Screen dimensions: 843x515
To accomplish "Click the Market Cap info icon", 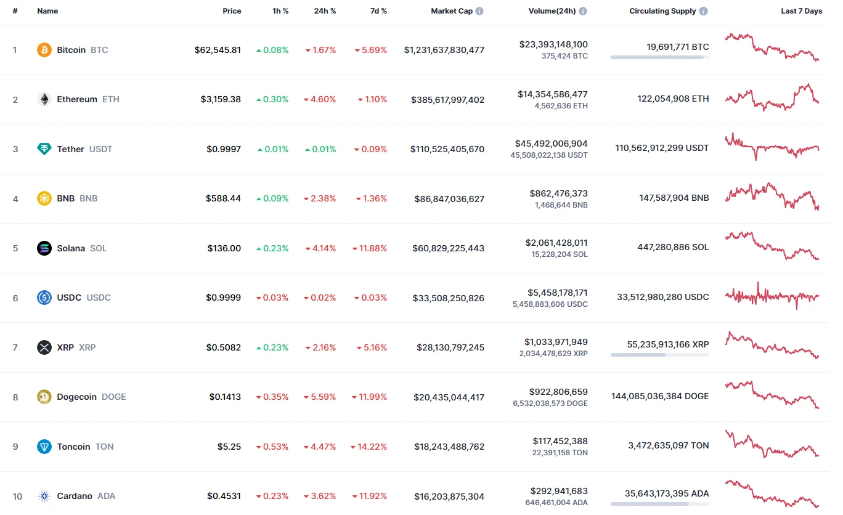I will (x=479, y=11).
